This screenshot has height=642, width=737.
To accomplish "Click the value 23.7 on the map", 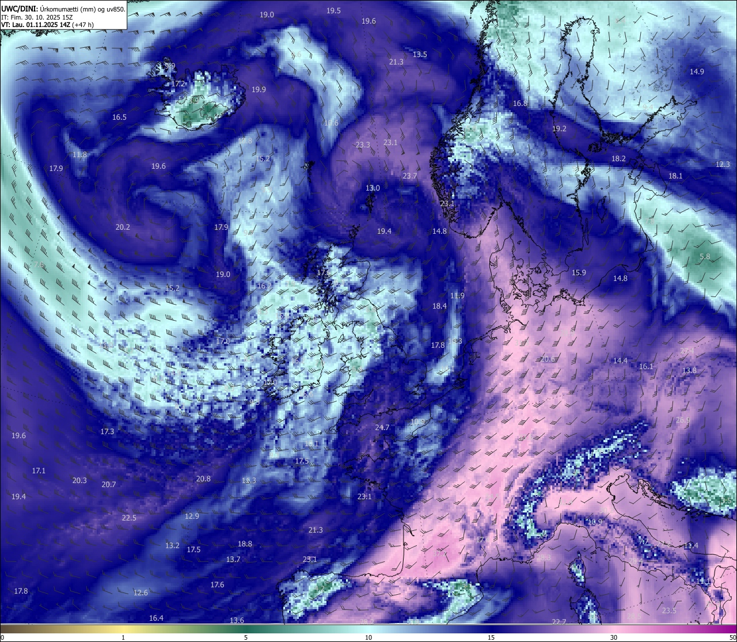I will tap(409, 176).
